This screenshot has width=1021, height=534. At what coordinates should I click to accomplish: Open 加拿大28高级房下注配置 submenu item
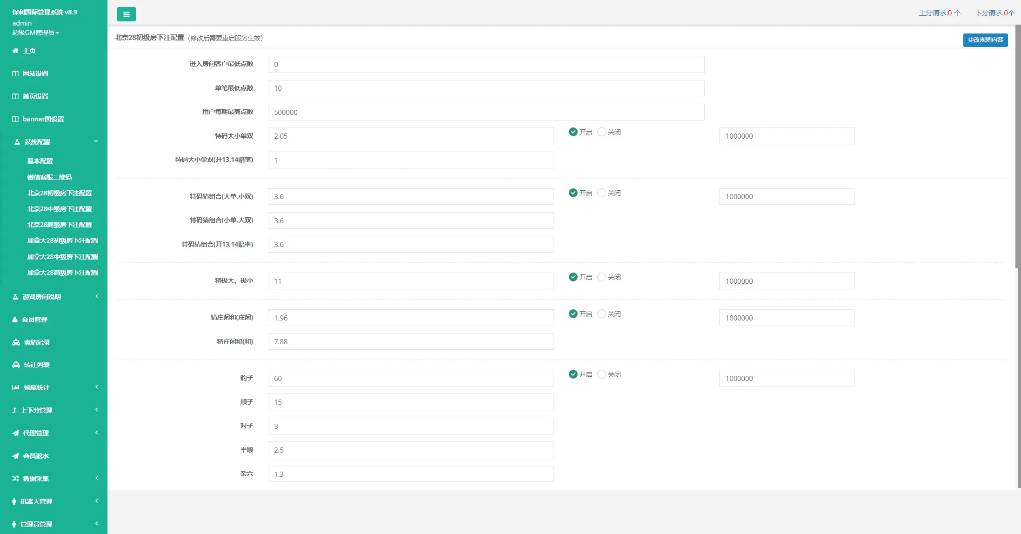pos(62,273)
